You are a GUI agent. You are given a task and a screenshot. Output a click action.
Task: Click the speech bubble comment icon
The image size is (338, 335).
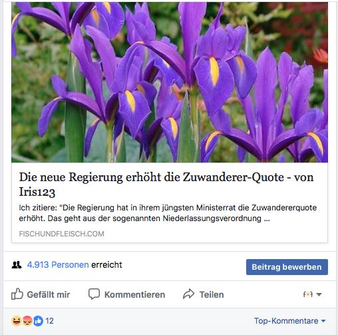pyautogui.click(x=94, y=294)
